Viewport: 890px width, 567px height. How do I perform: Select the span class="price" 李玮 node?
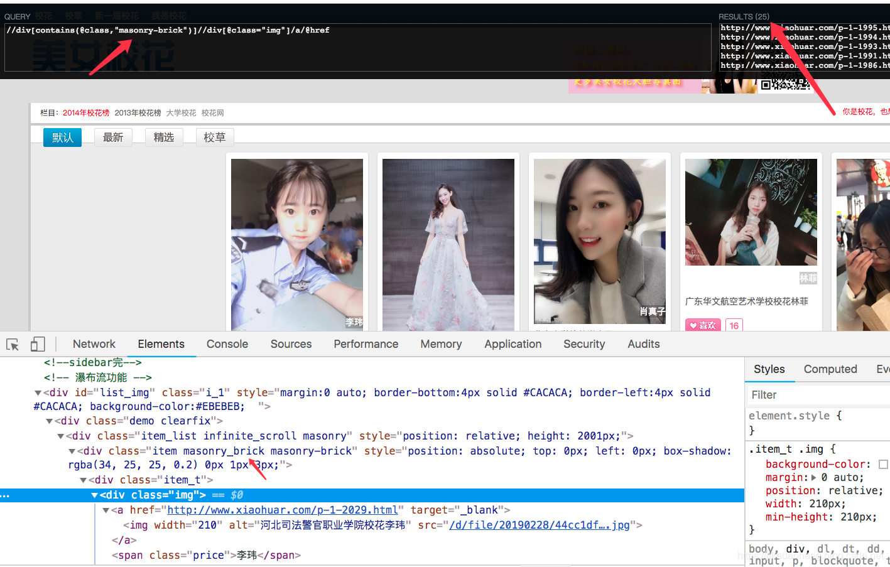tap(206, 556)
